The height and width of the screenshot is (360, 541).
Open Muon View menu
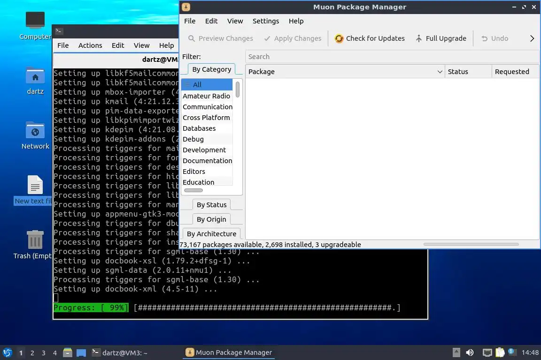235,21
